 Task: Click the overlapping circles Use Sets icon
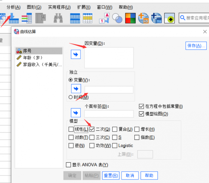click(x=117, y=18)
